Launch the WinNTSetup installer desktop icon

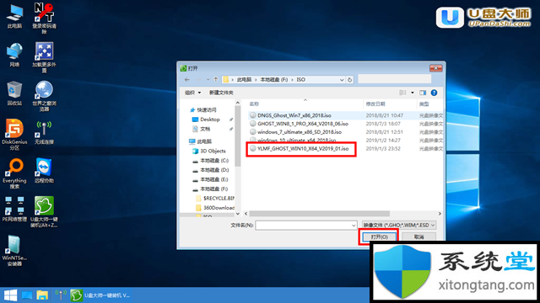(x=14, y=251)
